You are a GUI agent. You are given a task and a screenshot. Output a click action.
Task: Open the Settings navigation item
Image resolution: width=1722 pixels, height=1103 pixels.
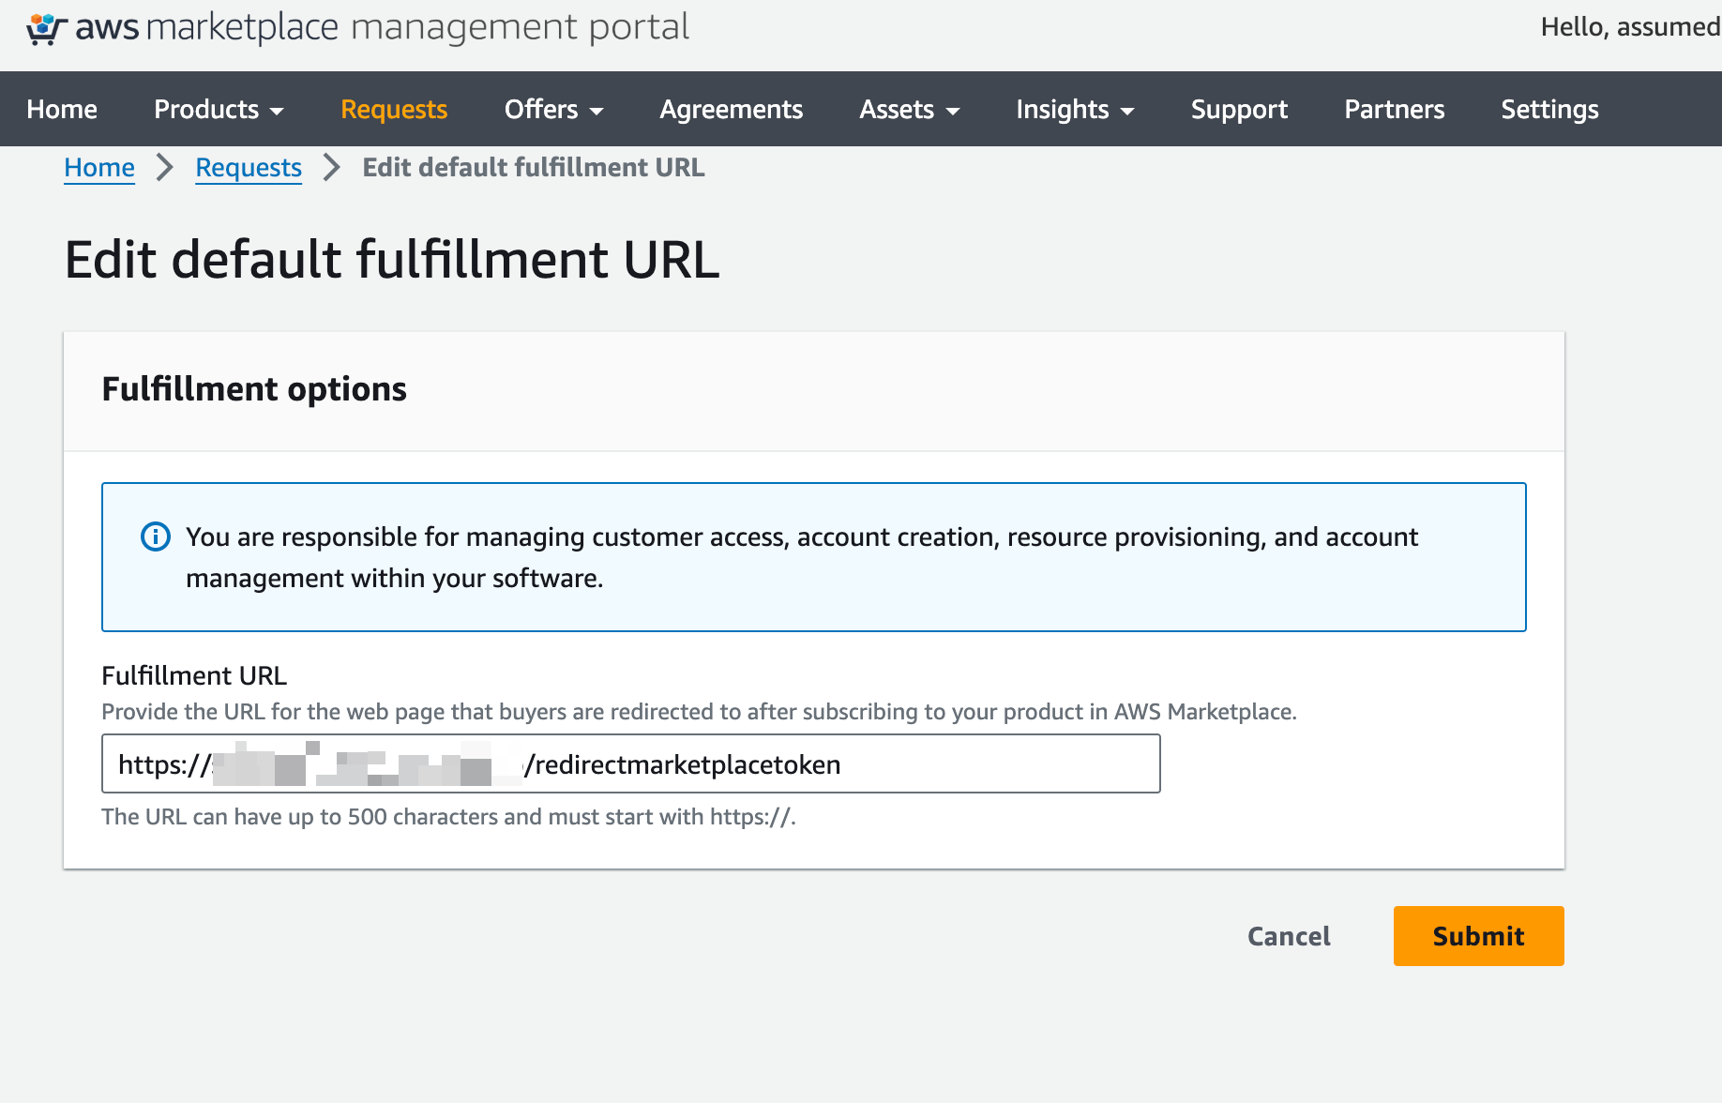tap(1549, 109)
